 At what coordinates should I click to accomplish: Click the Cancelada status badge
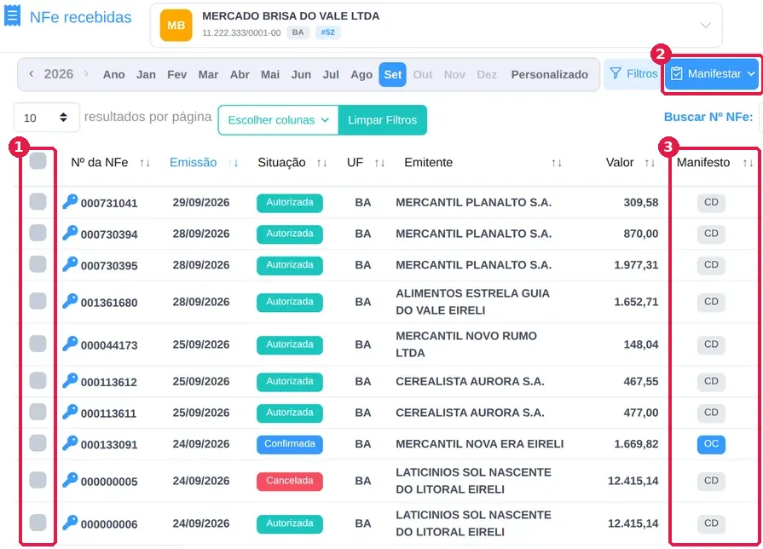click(290, 481)
